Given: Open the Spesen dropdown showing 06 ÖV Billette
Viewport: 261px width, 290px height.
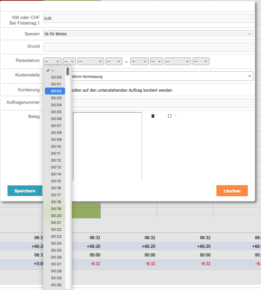Looking at the screenshot, I should pos(148,34).
